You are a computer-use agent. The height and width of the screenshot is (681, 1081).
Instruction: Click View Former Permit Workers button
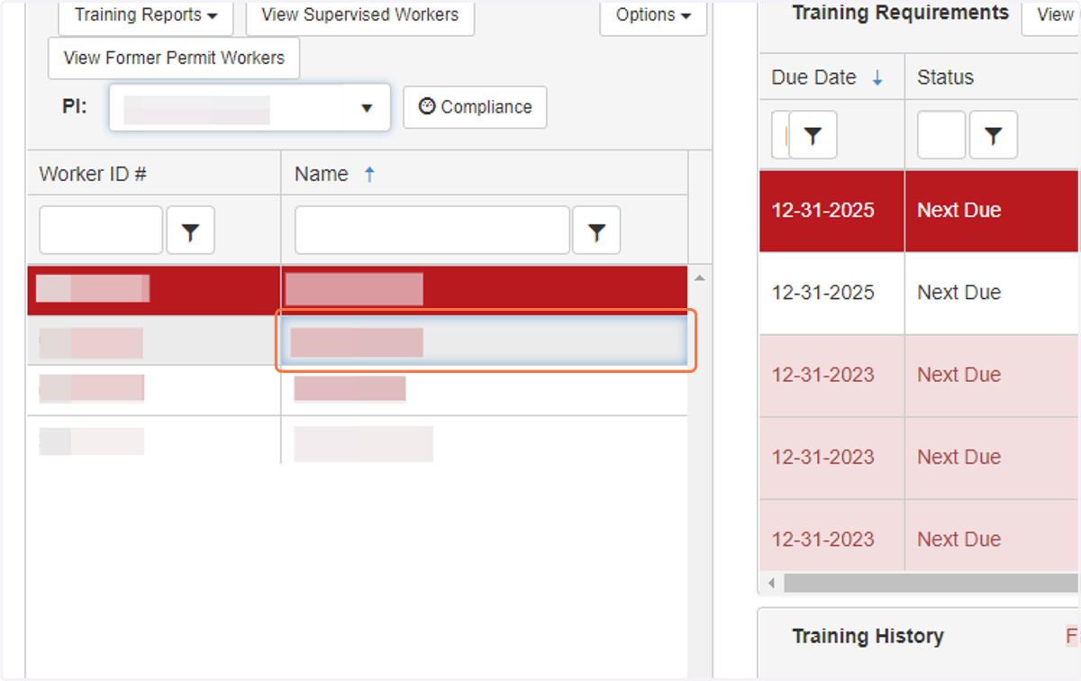coord(174,59)
